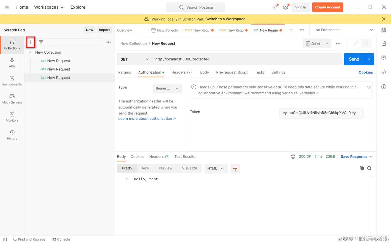
Task: Open the Console from status bar
Action: (x=61, y=239)
